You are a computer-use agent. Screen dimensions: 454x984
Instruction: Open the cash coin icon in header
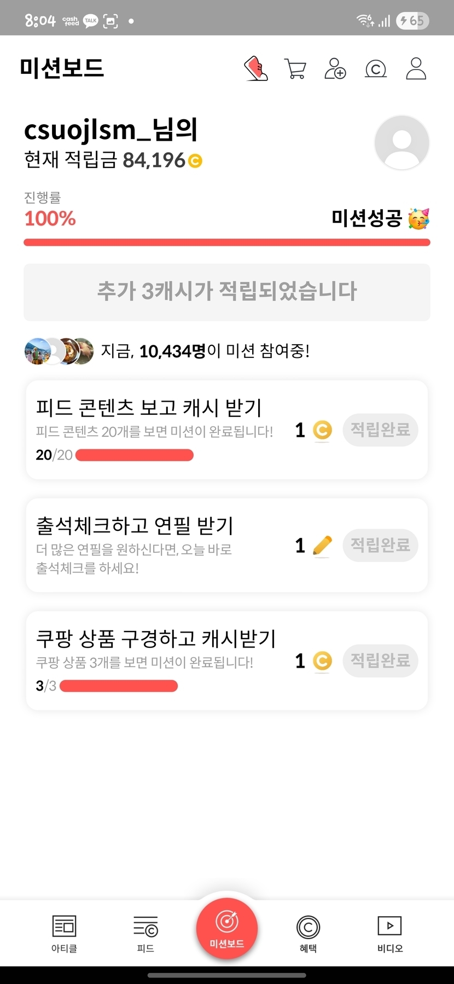click(x=376, y=70)
